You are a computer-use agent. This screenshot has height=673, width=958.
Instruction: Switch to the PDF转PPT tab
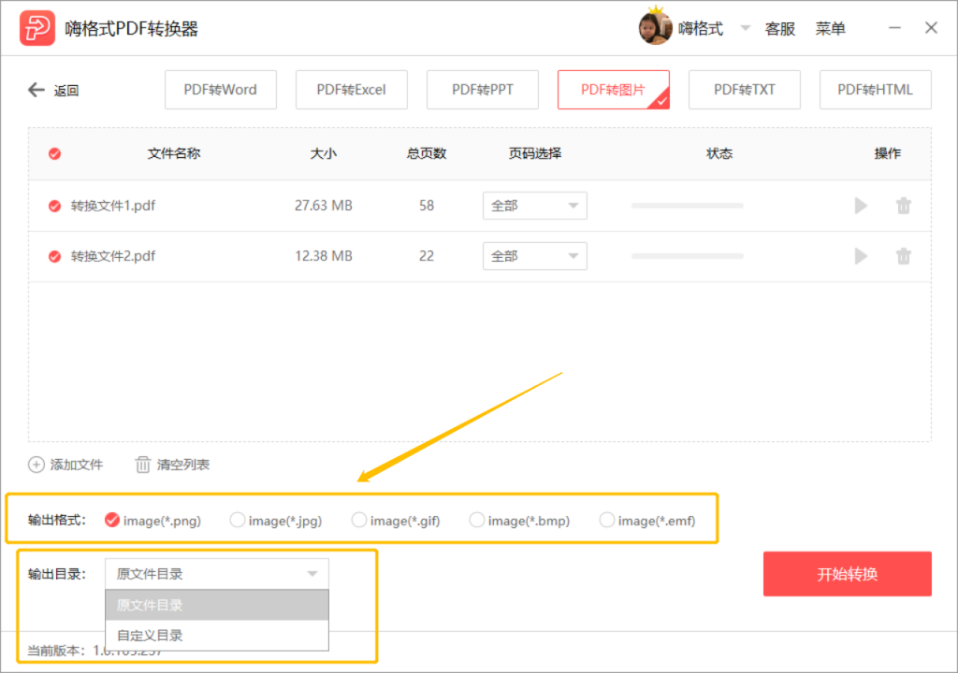pyautogui.click(x=483, y=90)
